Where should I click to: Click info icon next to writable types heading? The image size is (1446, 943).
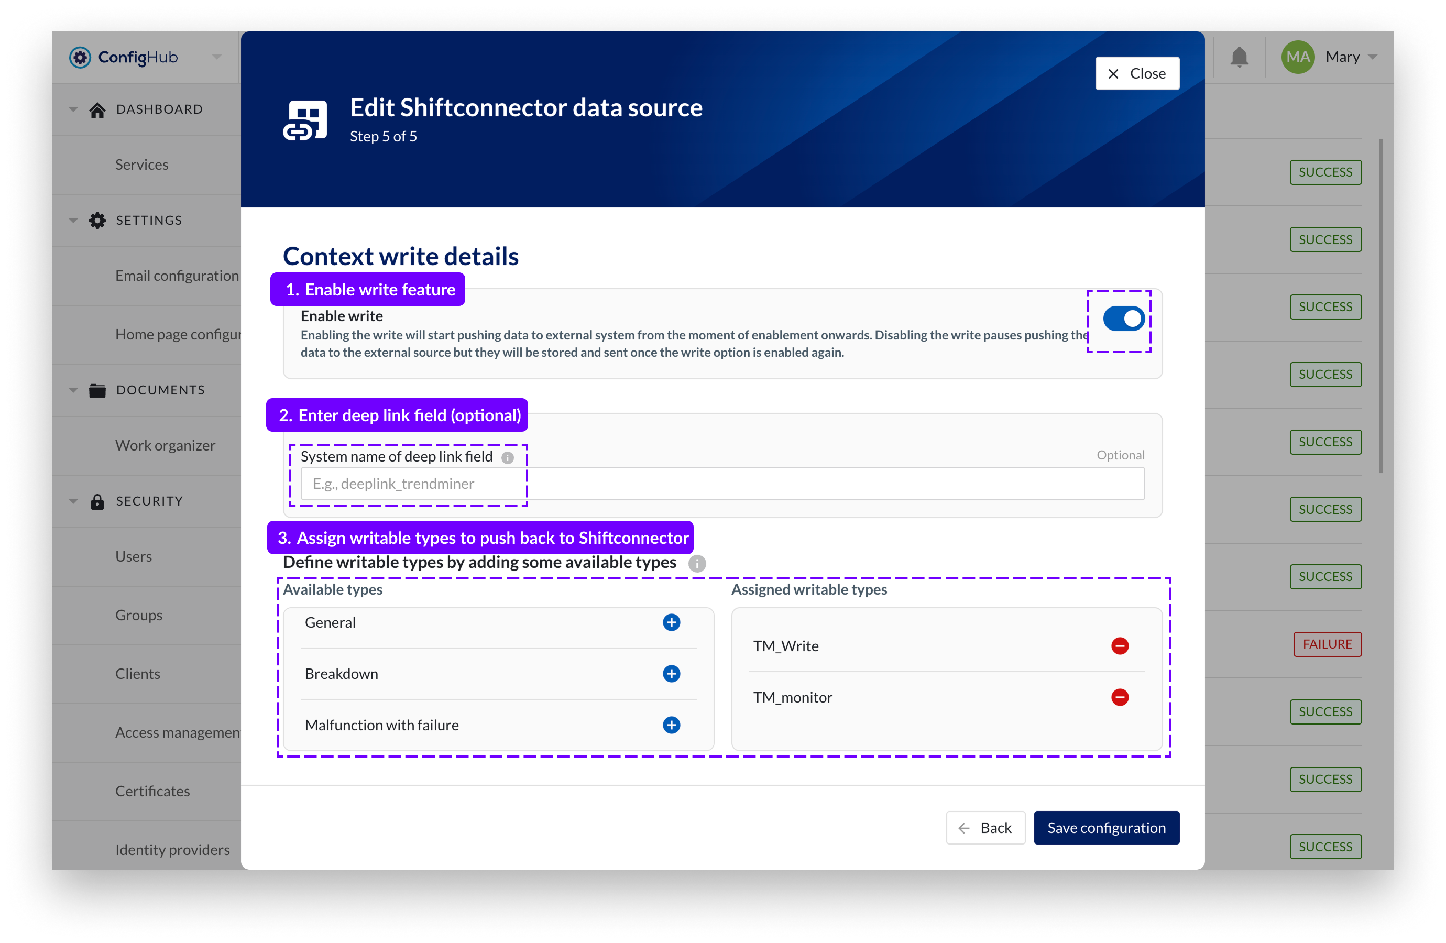696,563
